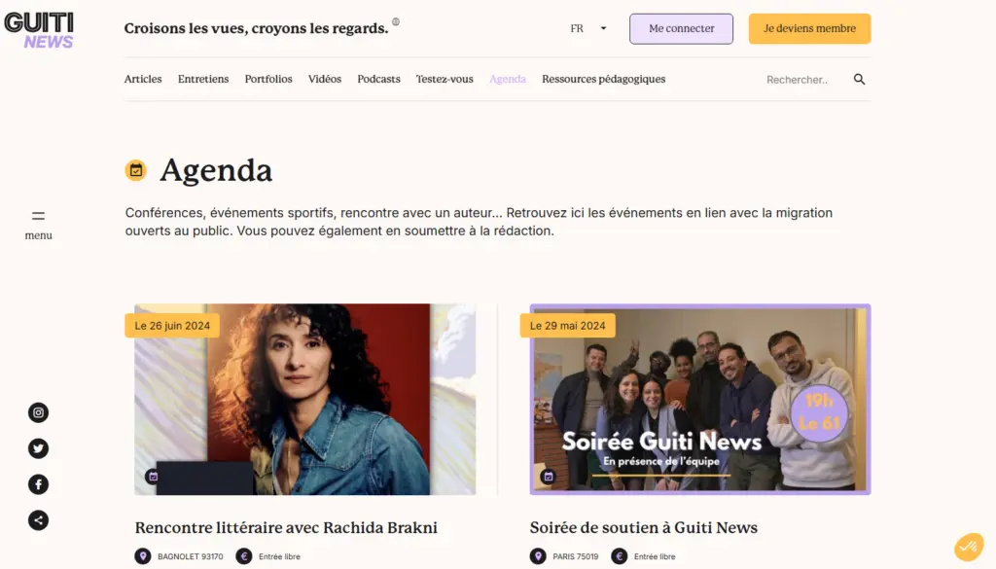Image resolution: width=996 pixels, height=569 pixels.
Task: Click the share icon in sidebar
Action: coord(38,520)
